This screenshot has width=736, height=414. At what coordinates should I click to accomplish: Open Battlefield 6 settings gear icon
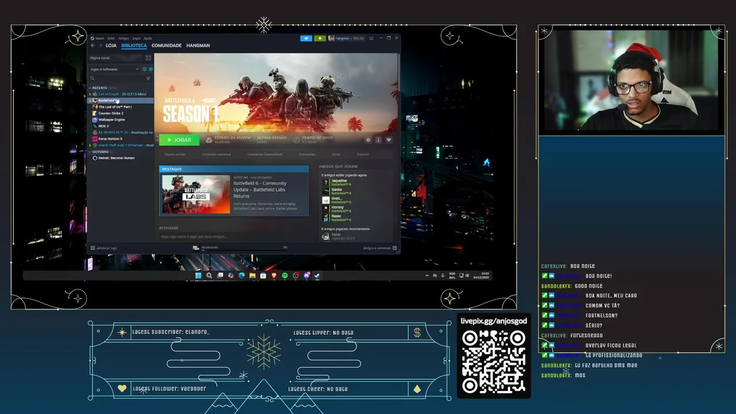click(368, 140)
